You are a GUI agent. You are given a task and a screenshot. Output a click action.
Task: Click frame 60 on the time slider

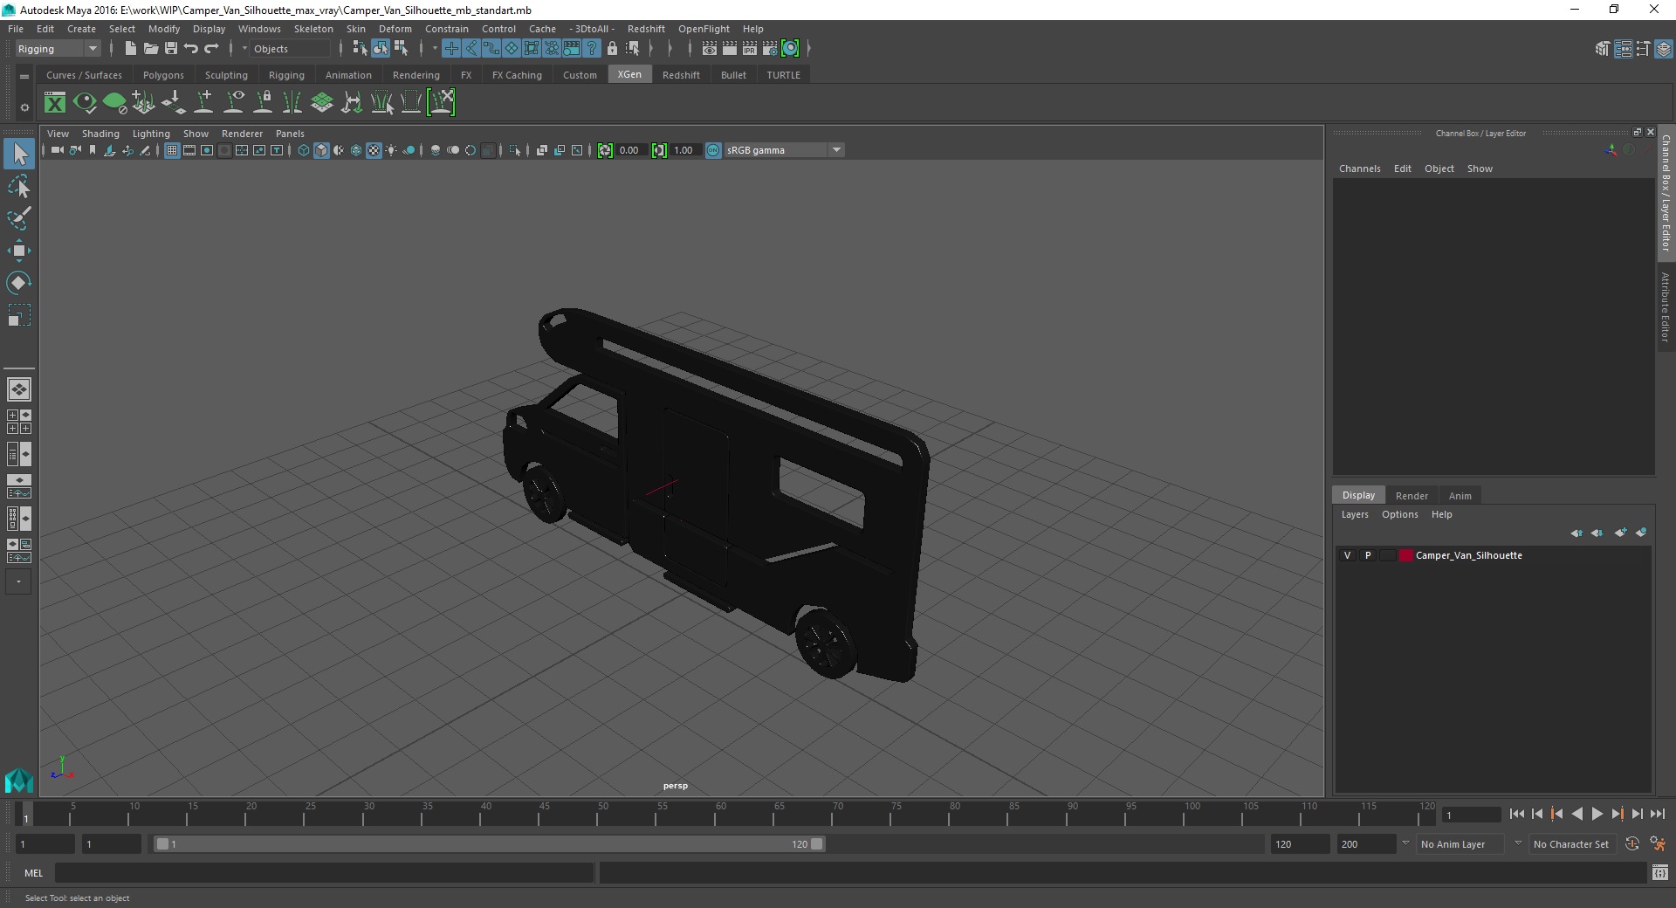click(x=714, y=814)
